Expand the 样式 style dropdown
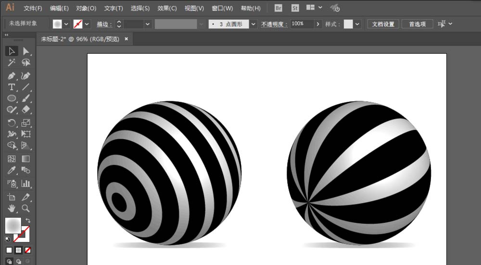Viewport: 481px width, 265px height. click(357, 24)
